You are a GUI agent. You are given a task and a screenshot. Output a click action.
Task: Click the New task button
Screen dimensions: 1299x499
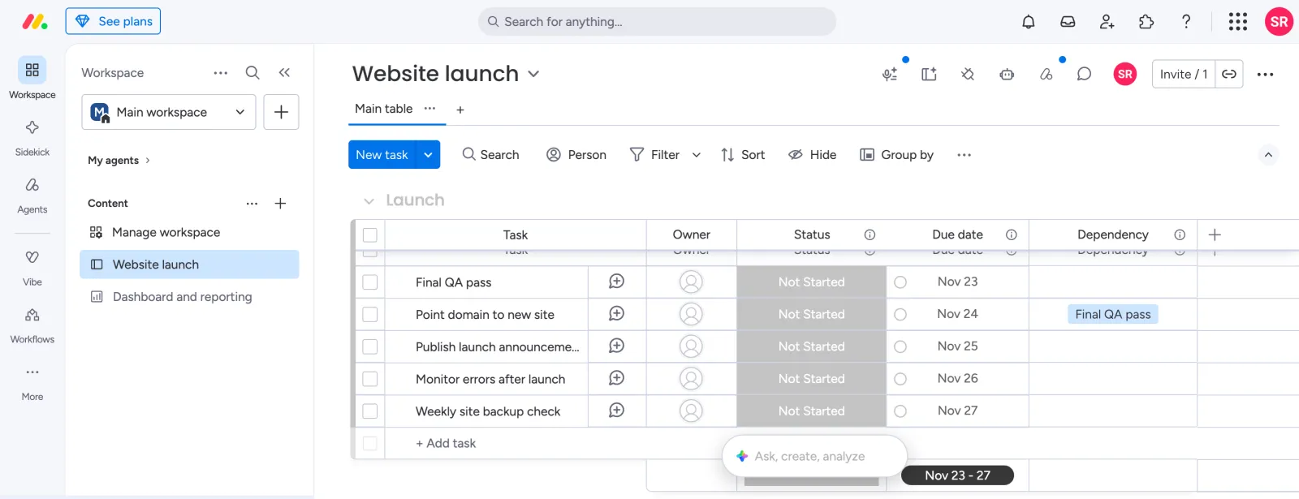point(382,155)
